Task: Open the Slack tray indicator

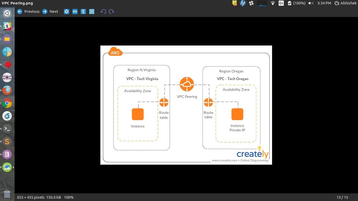Action: [251, 3]
